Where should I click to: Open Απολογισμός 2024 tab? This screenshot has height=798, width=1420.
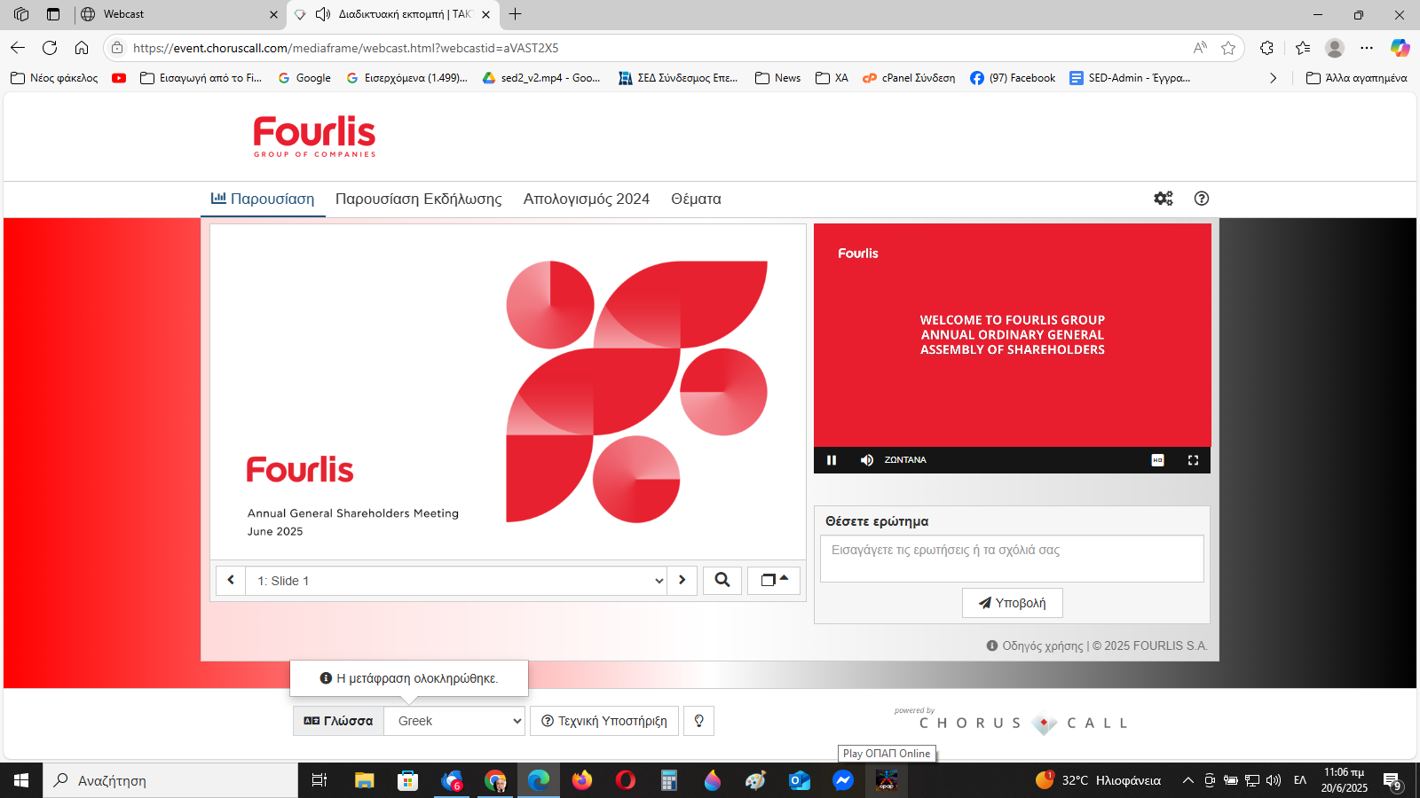[587, 199]
